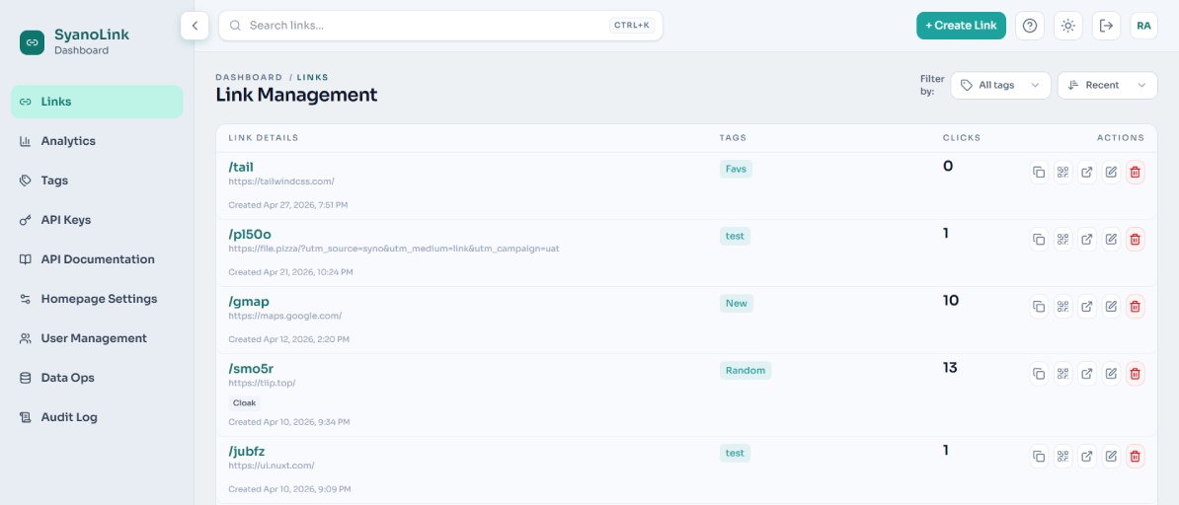1179x505 pixels.
Task: Delete the /tail link
Action: click(x=1135, y=172)
